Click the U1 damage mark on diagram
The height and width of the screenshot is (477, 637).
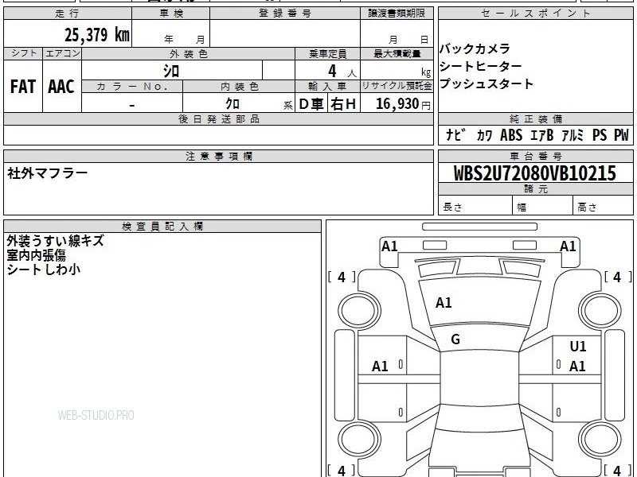click(578, 347)
